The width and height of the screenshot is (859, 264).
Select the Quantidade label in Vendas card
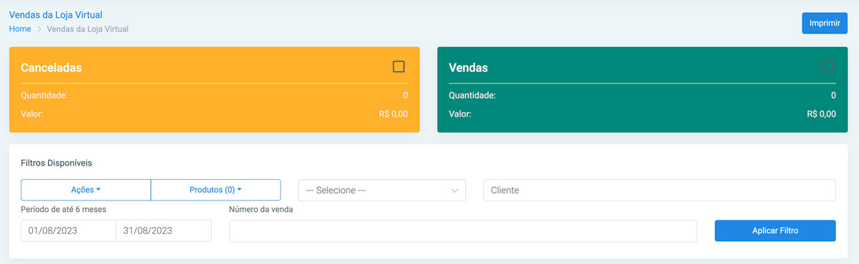coord(472,95)
